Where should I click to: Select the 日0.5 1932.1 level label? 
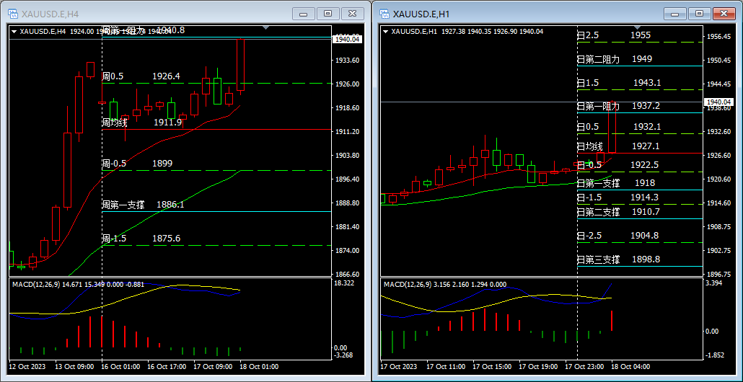point(619,127)
